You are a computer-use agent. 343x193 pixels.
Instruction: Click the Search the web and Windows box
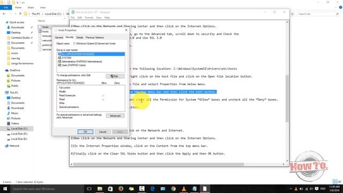(x=47, y=189)
